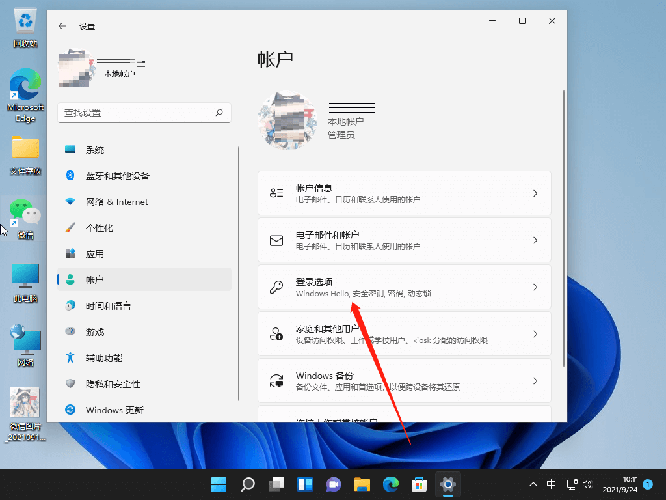Expand the Windows 备份 entry chevron
Screen dimensions: 666x500
pos(535,380)
